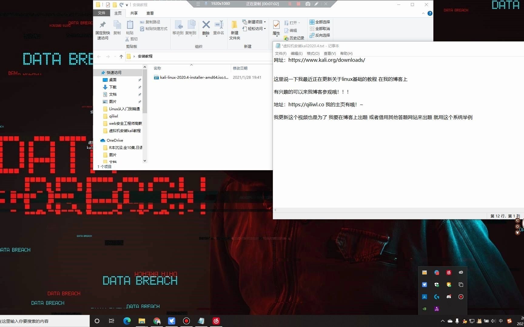Open Discord from the system tray
This screenshot has width=524, height=327.
(x=449, y=297)
